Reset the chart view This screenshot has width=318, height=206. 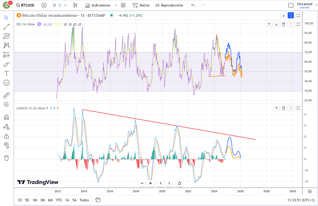[179, 183]
